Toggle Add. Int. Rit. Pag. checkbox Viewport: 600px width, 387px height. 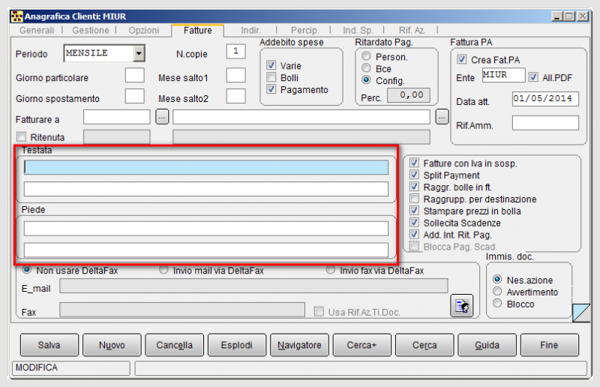tap(415, 234)
